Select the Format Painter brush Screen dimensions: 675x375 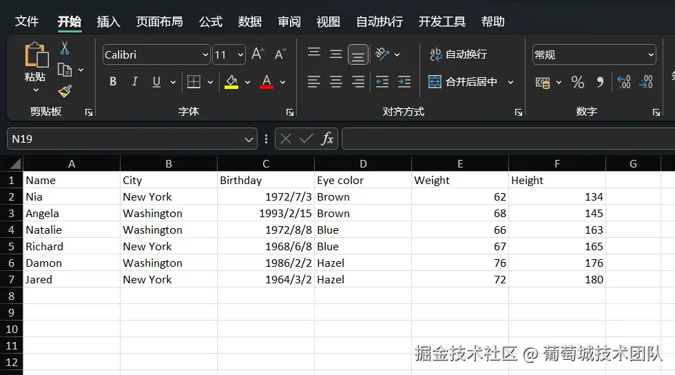point(65,91)
